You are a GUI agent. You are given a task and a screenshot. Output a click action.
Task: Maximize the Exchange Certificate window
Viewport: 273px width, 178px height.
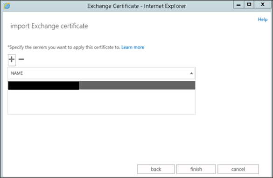[x=249, y=5]
